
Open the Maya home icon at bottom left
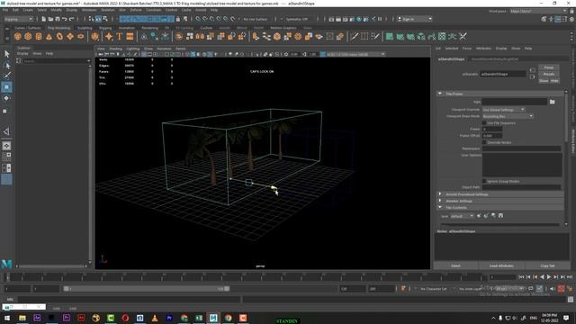tap(6, 264)
